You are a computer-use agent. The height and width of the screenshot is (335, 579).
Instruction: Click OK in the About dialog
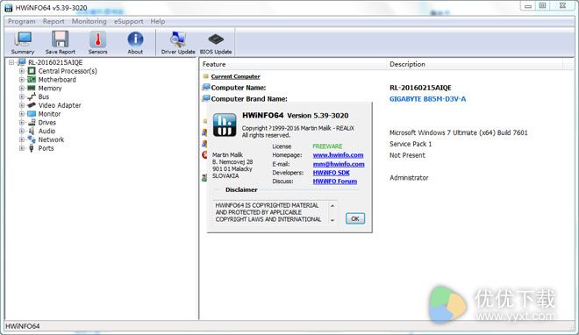click(355, 218)
